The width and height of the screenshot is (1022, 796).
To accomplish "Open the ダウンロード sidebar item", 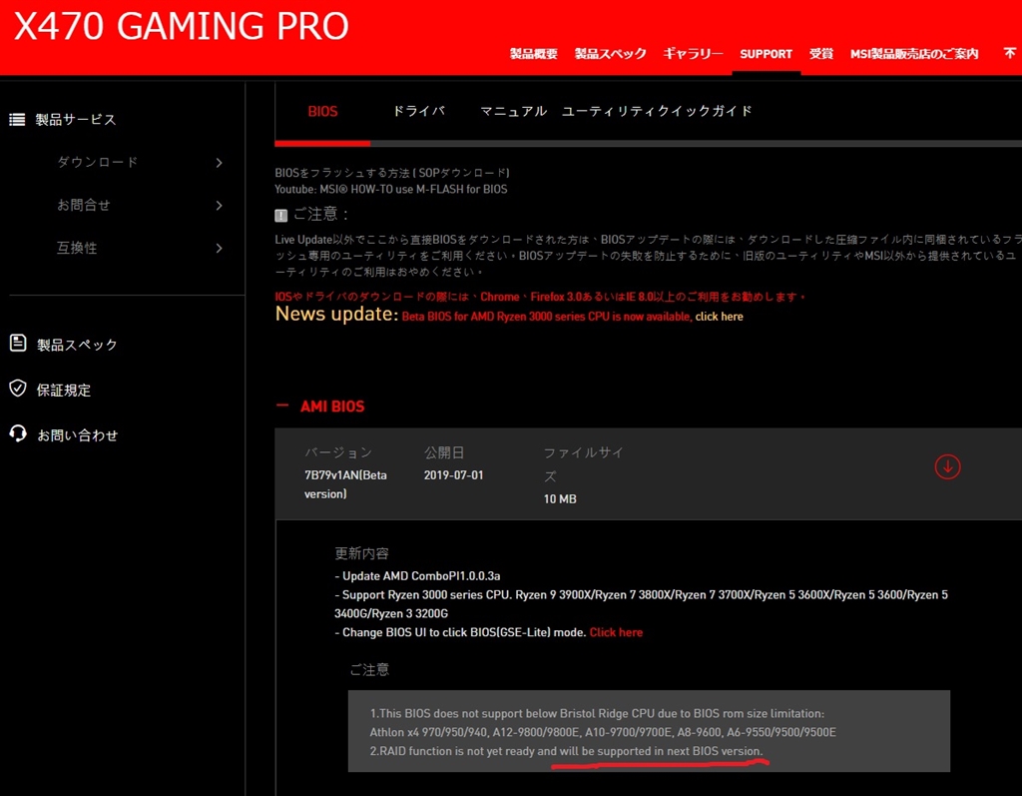I will point(98,163).
